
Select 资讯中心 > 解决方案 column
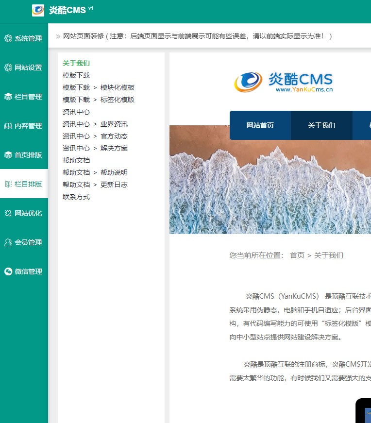[x=95, y=148]
